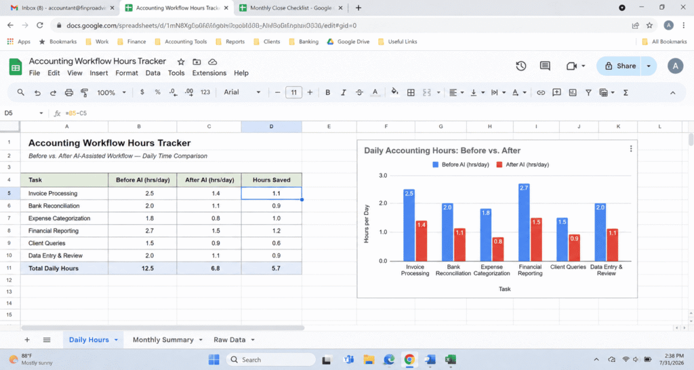Click the Move to folder icon

point(197,62)
